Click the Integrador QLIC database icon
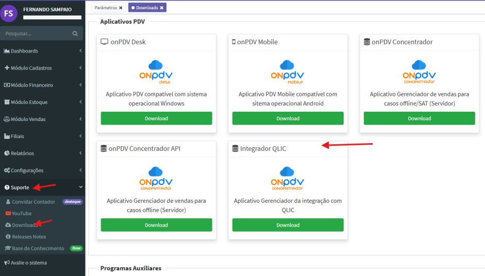 tap(235, 148)
